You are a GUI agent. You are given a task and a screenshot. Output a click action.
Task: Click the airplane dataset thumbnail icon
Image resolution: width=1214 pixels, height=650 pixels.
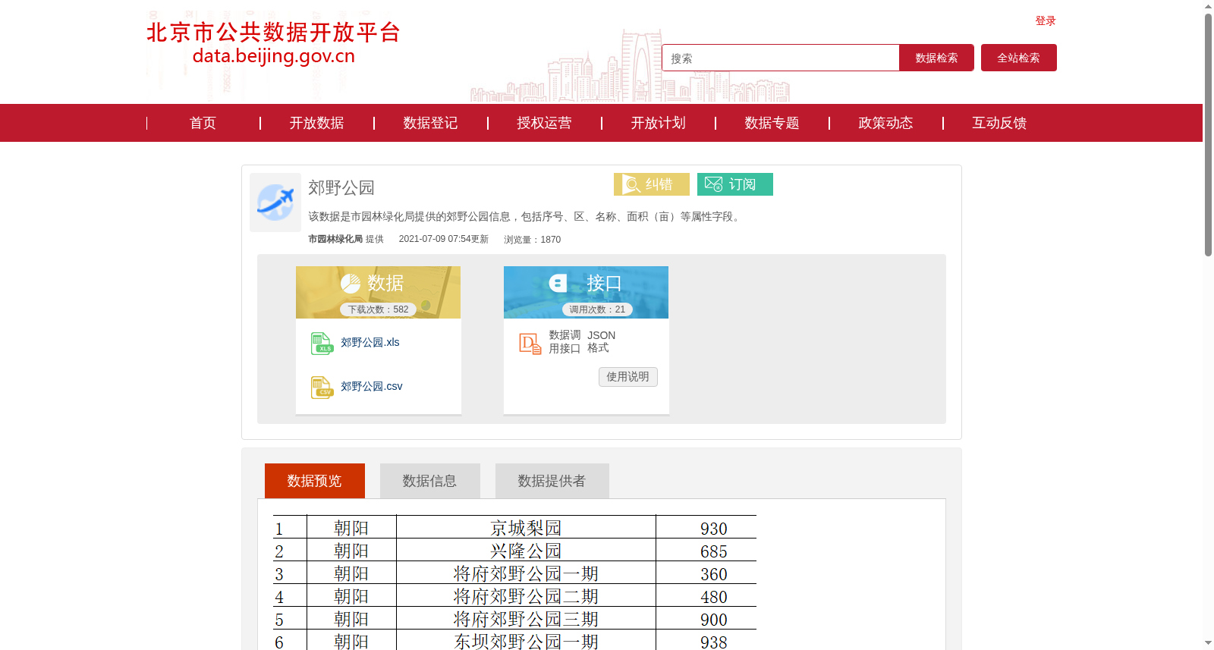pyautogui.click(x=275, y=203)
